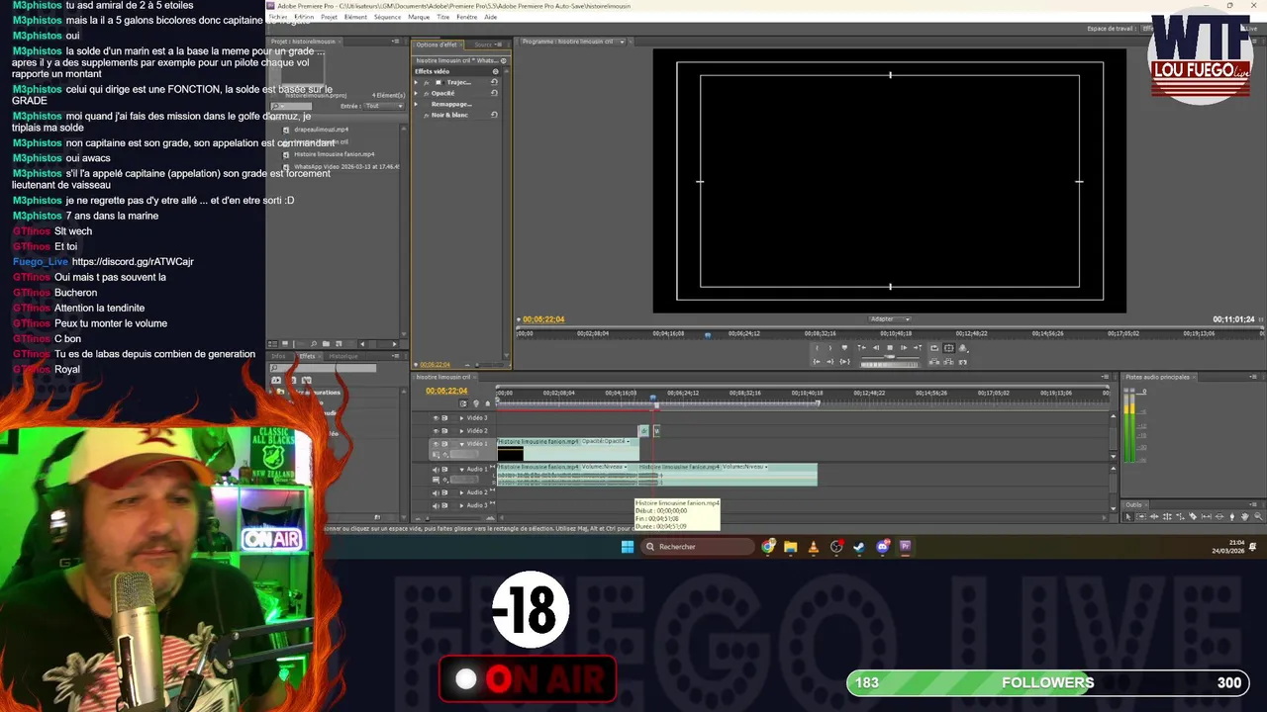1267x712 pixels.
Task: Click Set In Point in program monitor
Action: pyautogui.click(x=817, y=348)
